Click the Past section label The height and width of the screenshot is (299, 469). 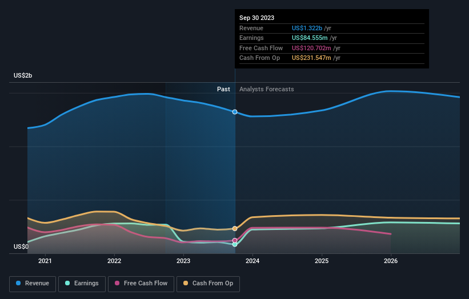[223, 89]
